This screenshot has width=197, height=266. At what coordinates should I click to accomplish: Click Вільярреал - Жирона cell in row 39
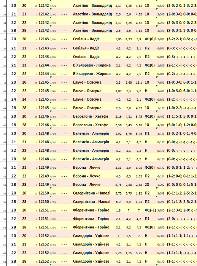click(92, 65)
